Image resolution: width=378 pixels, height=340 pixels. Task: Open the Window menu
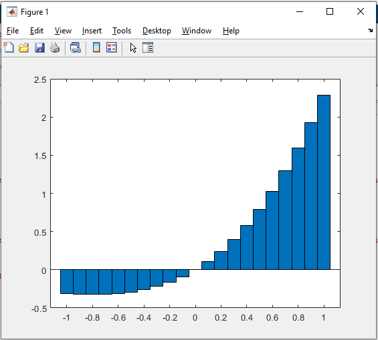pyautogui.click(x=197, y=31)
